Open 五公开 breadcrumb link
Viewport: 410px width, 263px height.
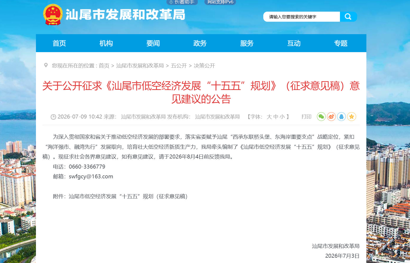[179, 66]
